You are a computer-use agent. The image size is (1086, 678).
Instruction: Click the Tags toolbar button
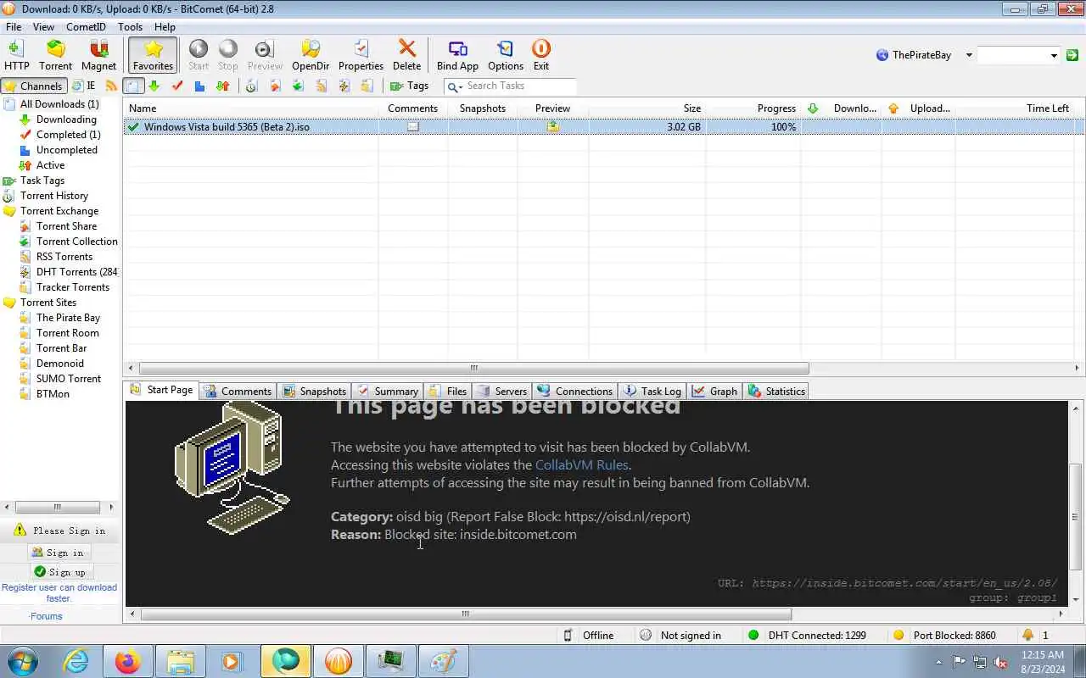click(409, 86)
